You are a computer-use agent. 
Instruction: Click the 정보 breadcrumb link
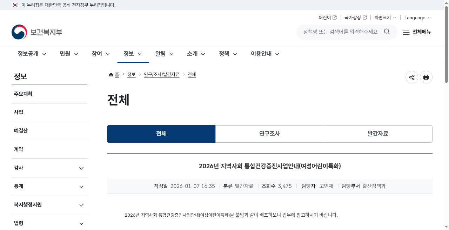click(x=131, y=75)
